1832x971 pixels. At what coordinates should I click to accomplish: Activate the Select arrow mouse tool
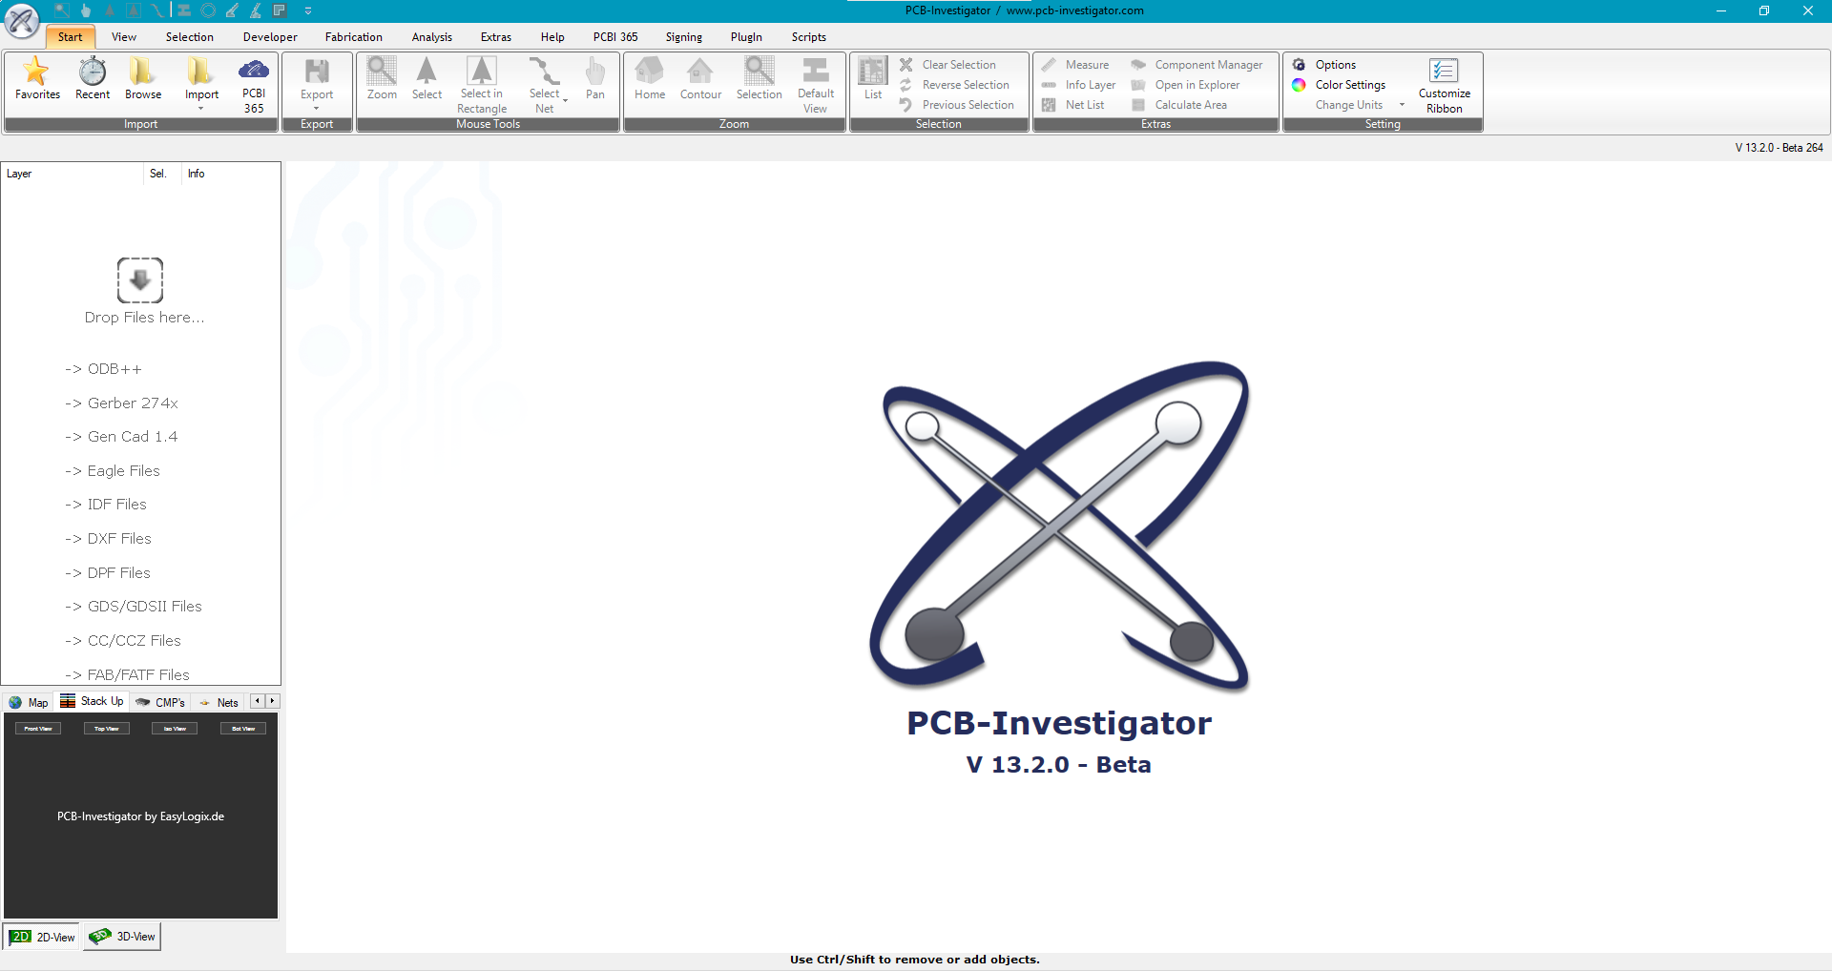click(427, 78)
